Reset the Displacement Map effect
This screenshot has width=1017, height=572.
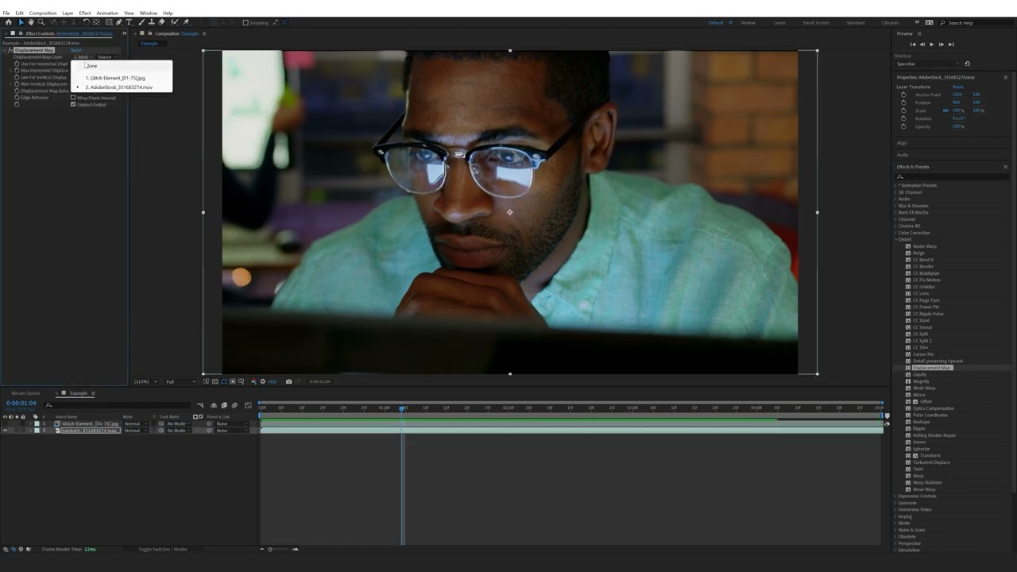(x=76, y=50)
